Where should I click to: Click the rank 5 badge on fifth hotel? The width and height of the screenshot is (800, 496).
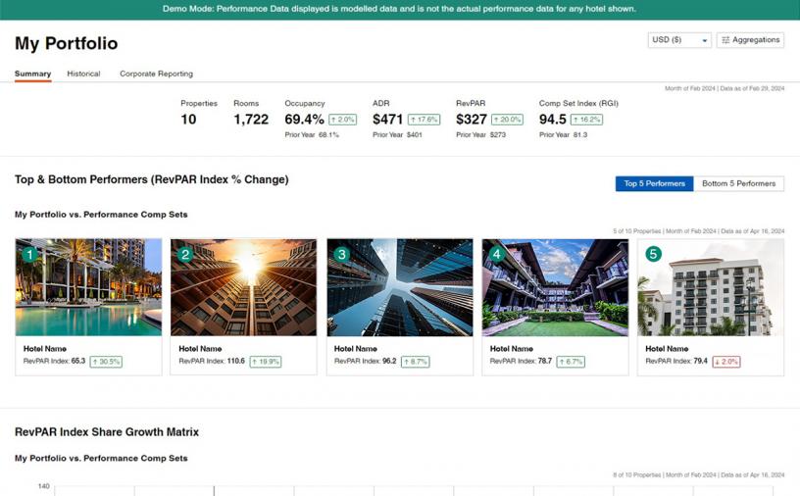coord(653,255)
